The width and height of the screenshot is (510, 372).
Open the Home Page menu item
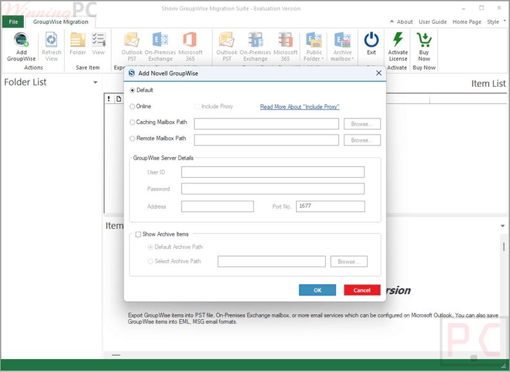coord(467,22)
